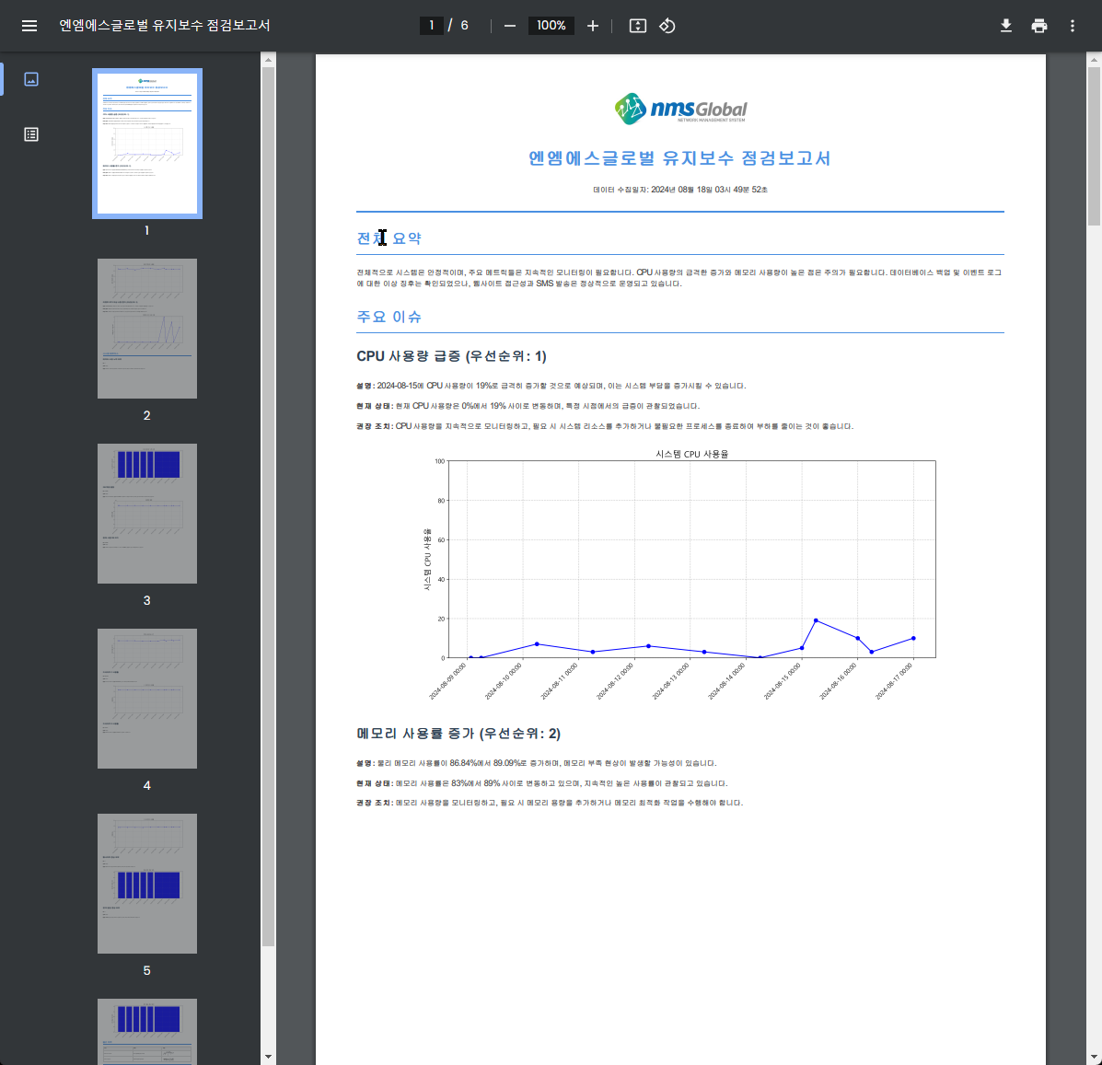The image size is (1102, 1065).
Task: Zoom out with the minus icon
Action: (x=510, y=26)
